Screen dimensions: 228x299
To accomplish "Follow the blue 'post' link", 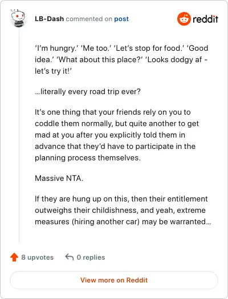I will click(121, 19).
